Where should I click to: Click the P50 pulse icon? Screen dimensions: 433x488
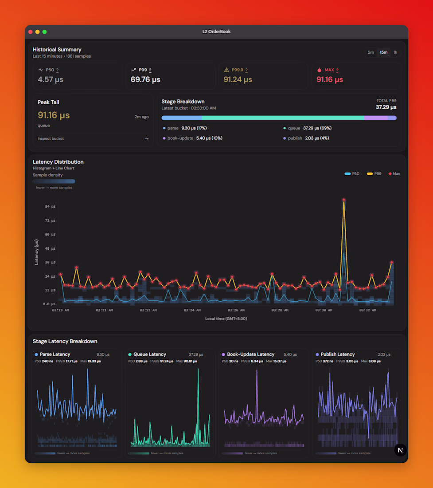click(41, 70)
